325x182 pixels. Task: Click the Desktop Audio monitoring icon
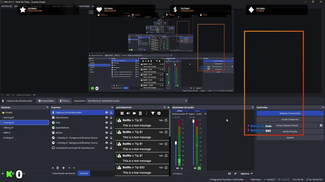point(182,168)
